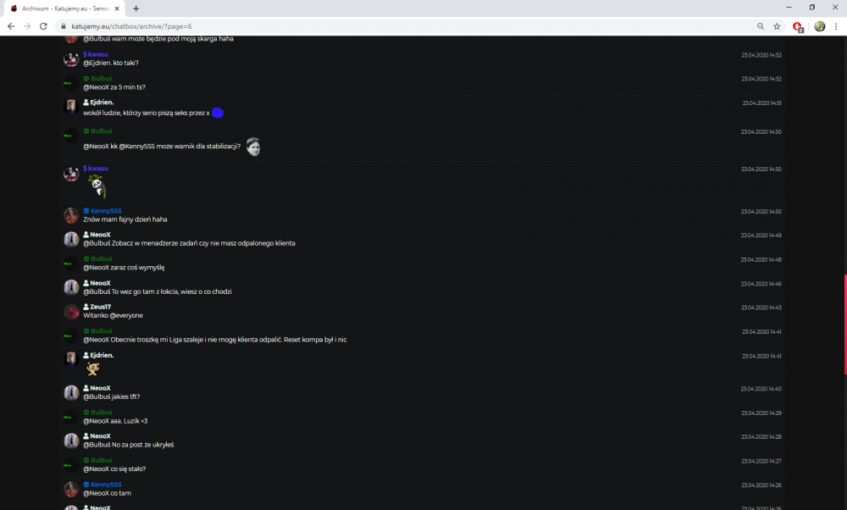
Task: Open the Chrome three-dot menu
Action: [x=836, y=26]
